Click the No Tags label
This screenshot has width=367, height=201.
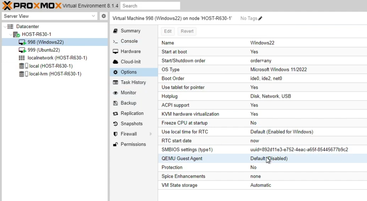[249, 18]
